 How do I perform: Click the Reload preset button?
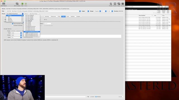point(26,14)
